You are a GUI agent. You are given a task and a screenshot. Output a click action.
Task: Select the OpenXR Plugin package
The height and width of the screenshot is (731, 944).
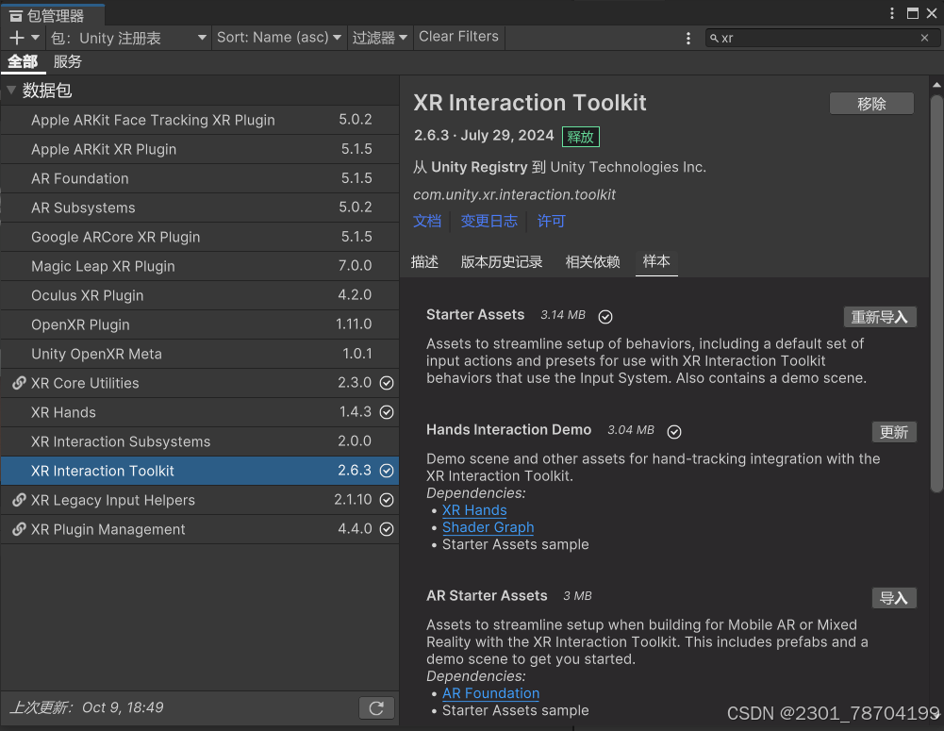[200, 324]
